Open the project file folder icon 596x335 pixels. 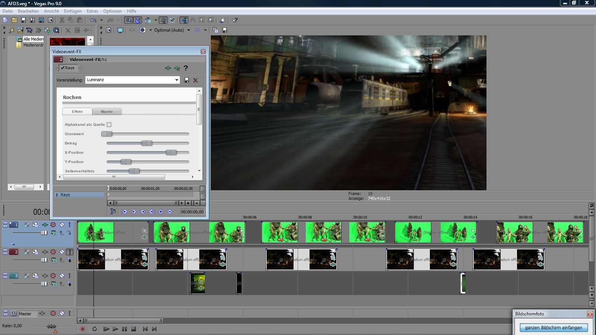15,20
